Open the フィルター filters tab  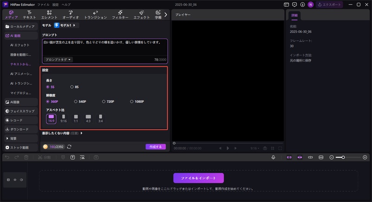click(x=120, y=15)
